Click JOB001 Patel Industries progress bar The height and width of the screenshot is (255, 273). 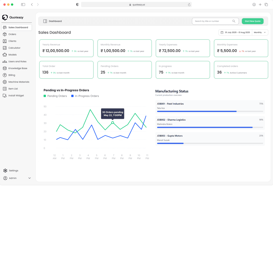(x=210, y=111)
